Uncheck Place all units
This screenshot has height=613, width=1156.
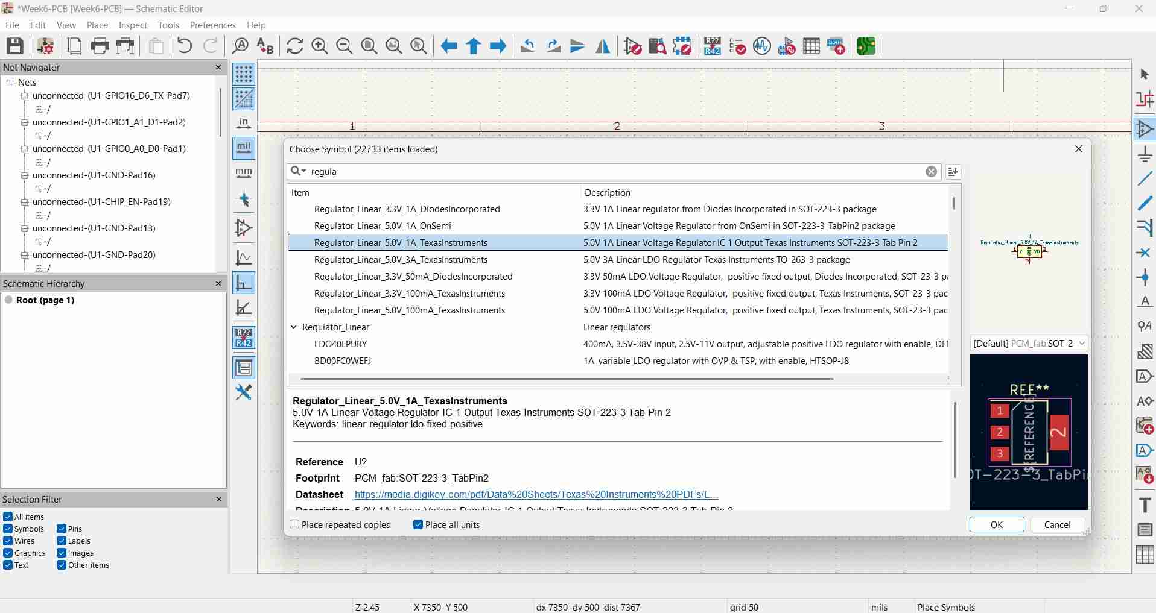coord(418,525)
